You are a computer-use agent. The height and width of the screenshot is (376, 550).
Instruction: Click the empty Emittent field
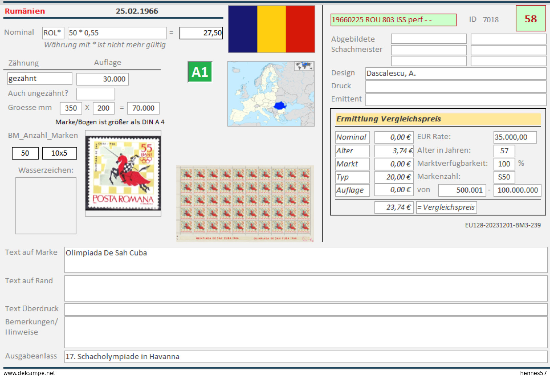456,100
